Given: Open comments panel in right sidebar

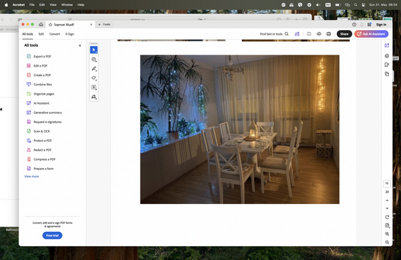Looking at the screenshot, I should (387, 55).
